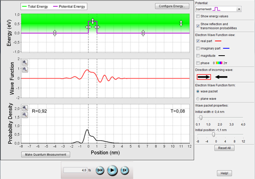Select the plane wave radio option
The width and height of the screenshot is (255, 179).
point(197,98)
